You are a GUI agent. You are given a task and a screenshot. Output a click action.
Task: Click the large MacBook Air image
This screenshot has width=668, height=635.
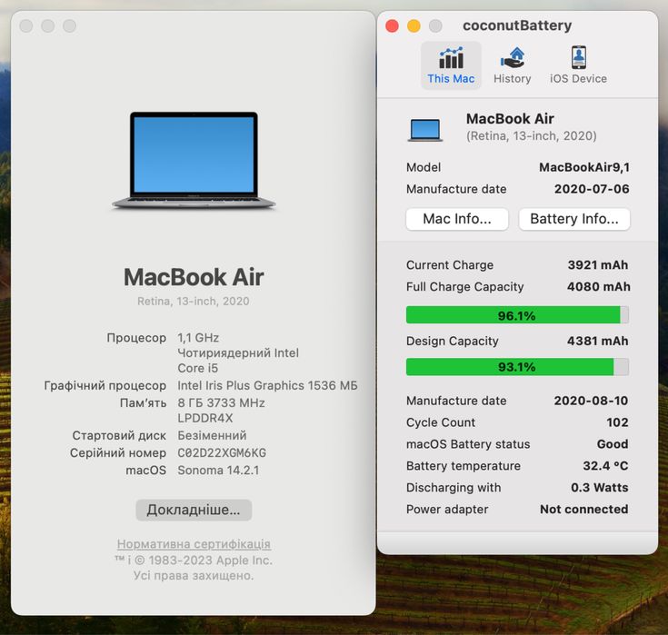click(x=194, y=161)
